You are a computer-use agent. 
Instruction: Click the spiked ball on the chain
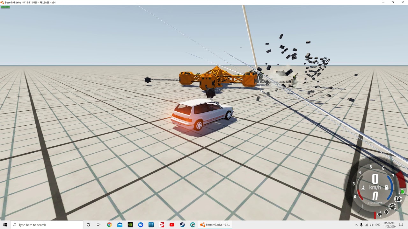[147, 80]
